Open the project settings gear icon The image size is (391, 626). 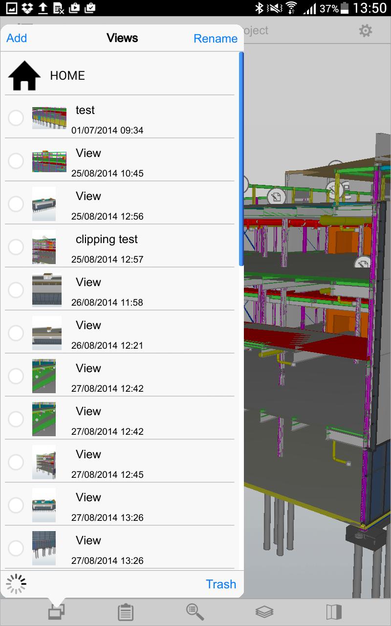[x=365, y=30]
